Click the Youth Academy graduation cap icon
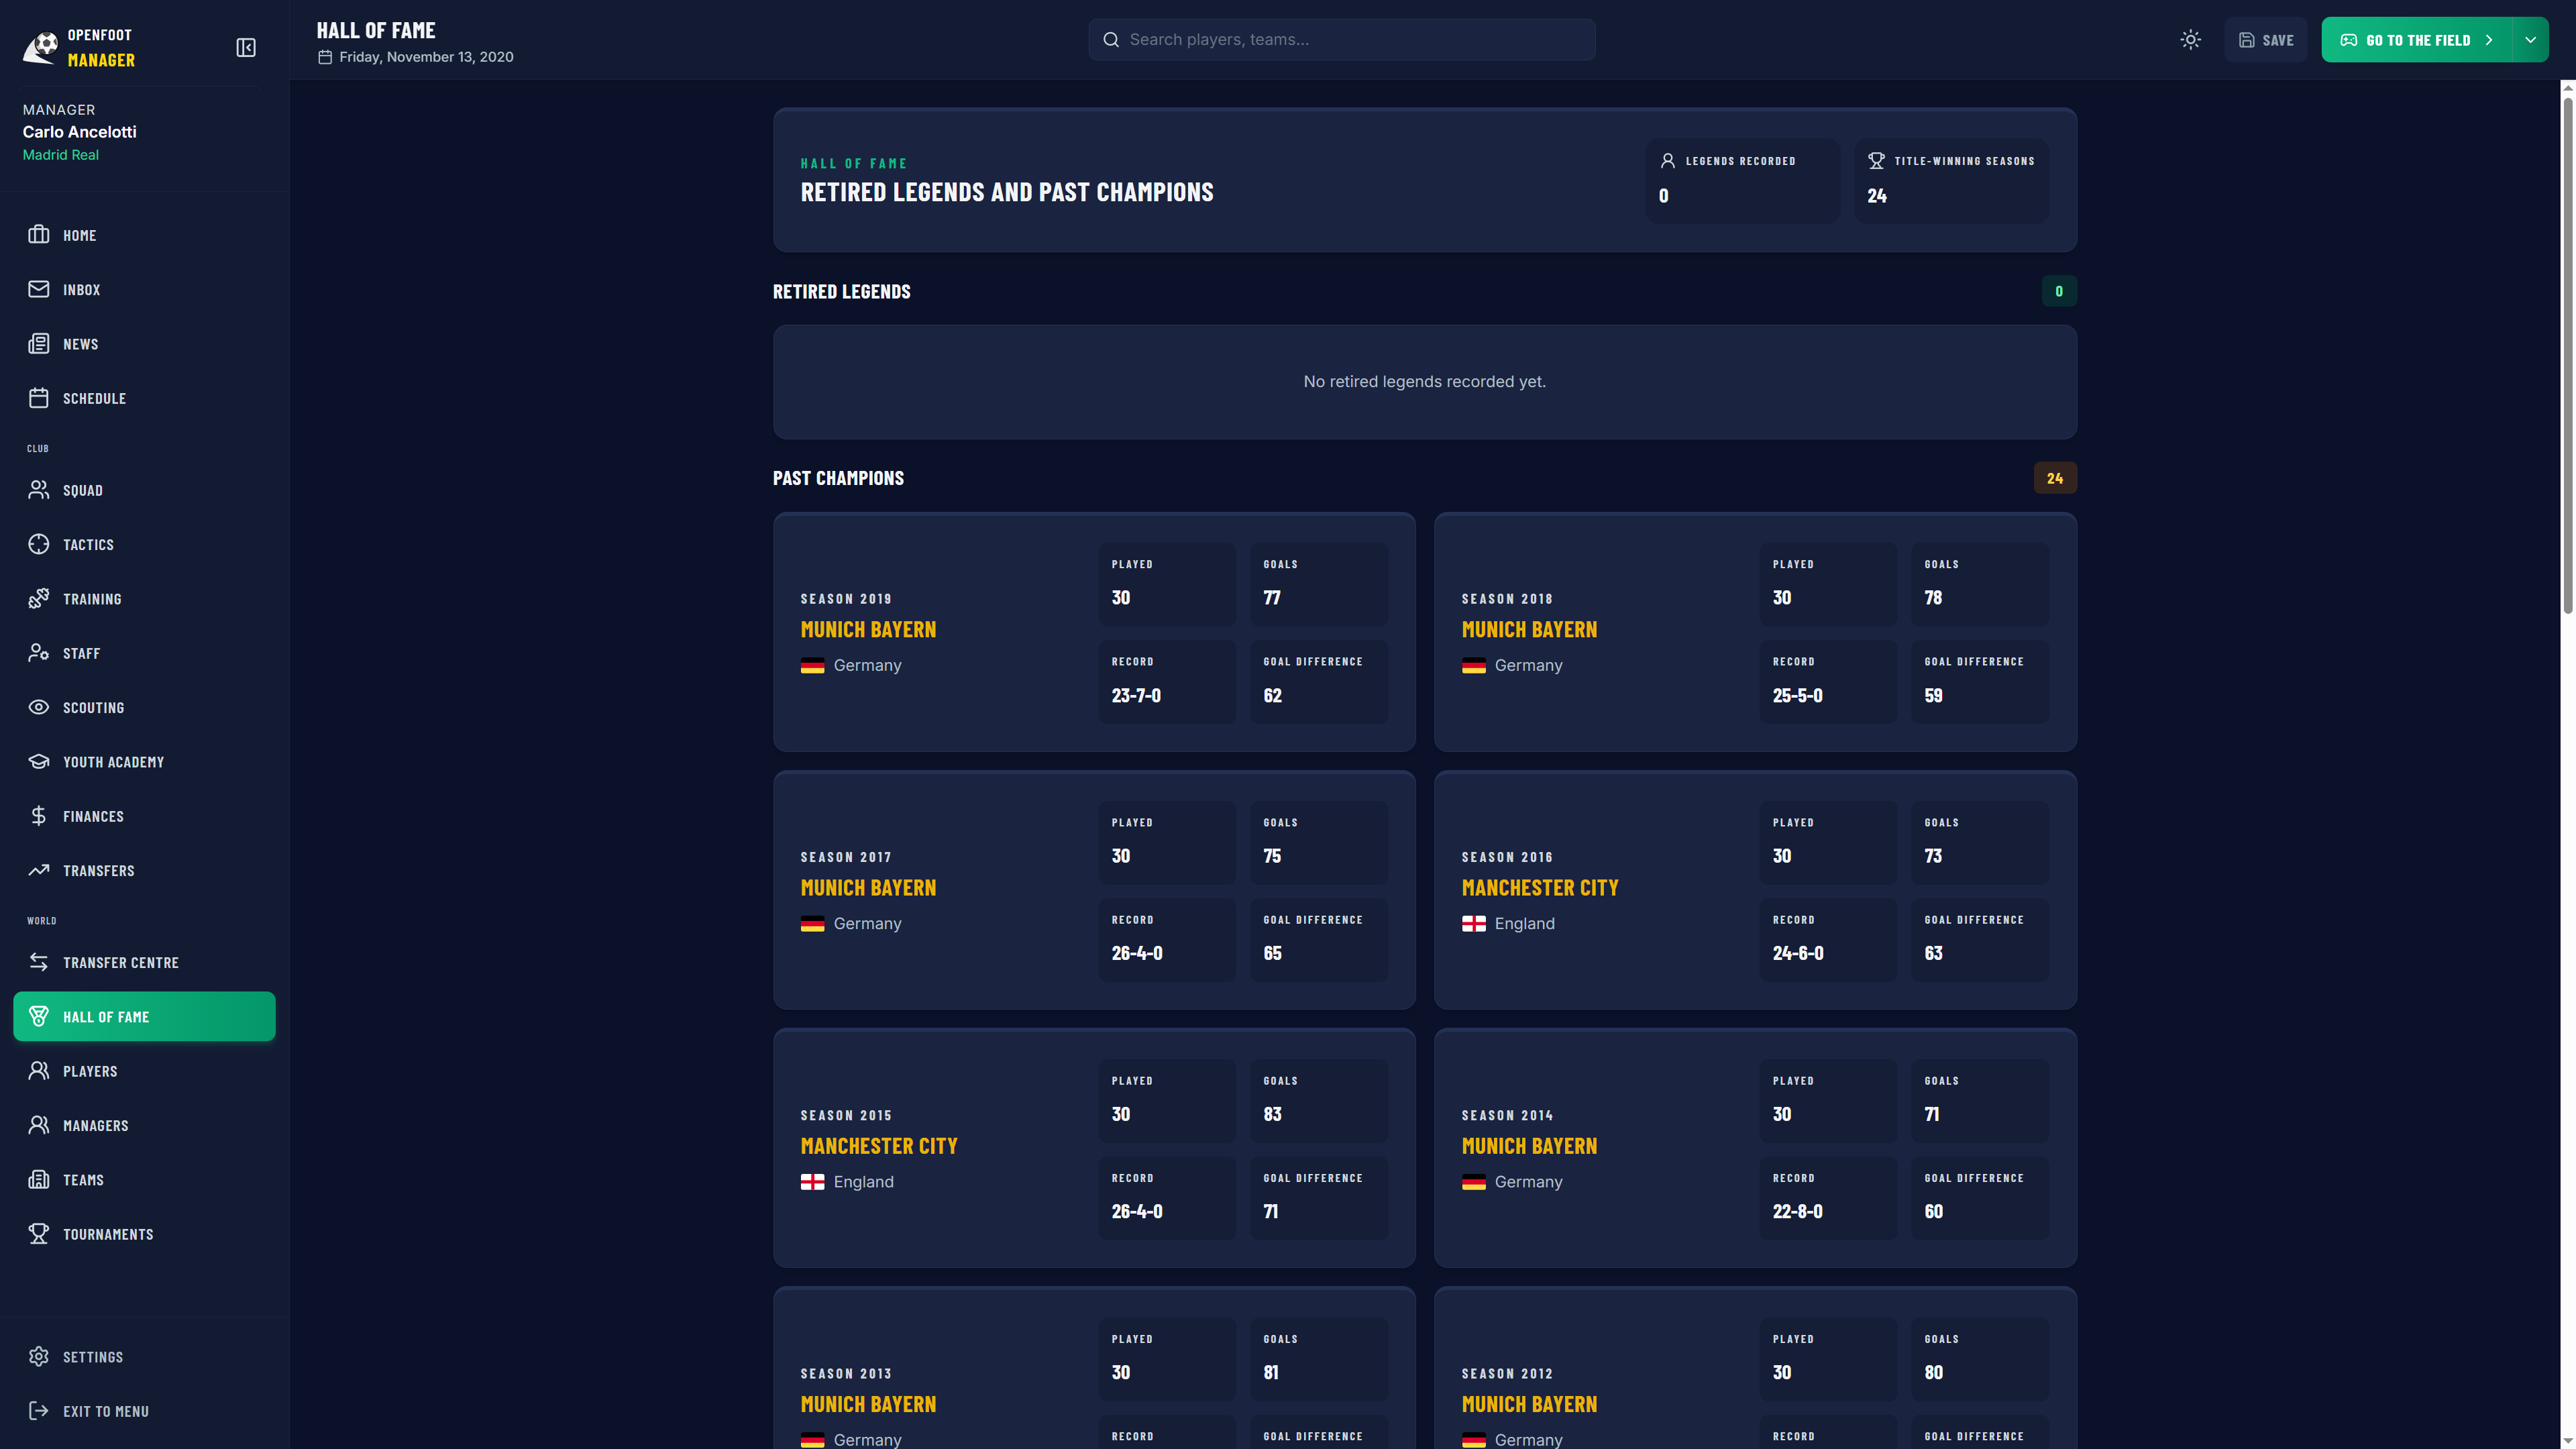The width and height of the screenshot is (2576, 1449). click(x=39, y=762)
